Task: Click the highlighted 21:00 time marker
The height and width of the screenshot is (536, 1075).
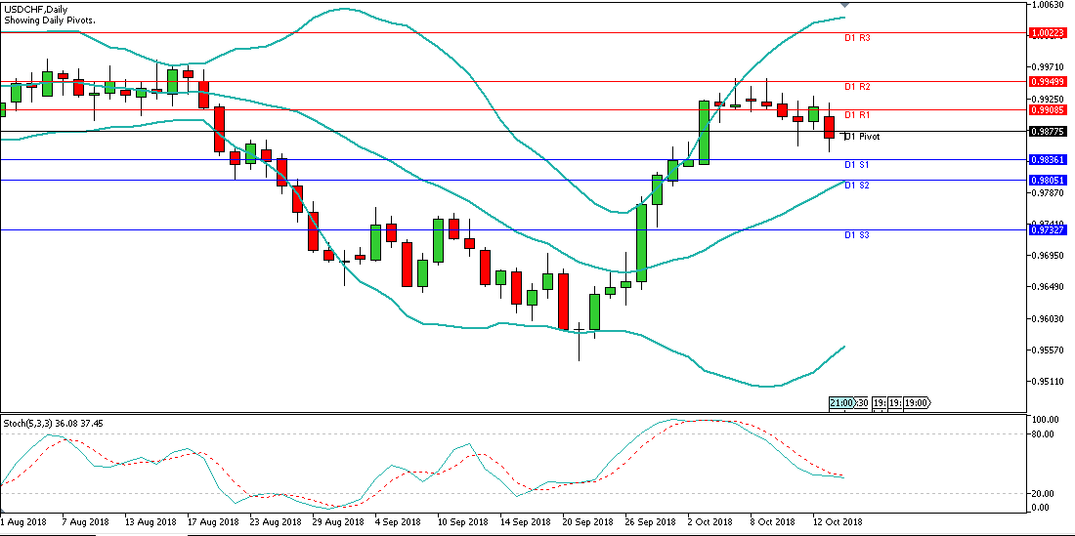Action: pos(841,403)
